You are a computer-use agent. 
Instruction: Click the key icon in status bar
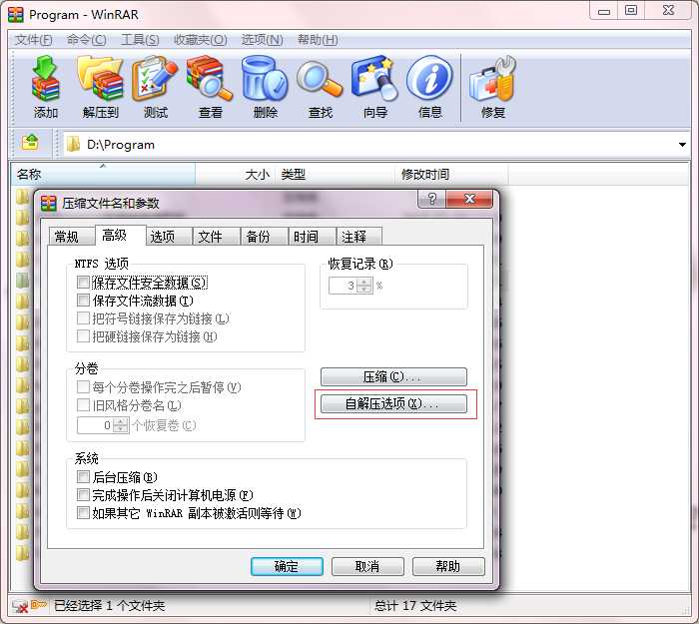click(39, 604)
